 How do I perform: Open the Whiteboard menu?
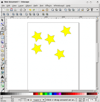tap(59, 6)
